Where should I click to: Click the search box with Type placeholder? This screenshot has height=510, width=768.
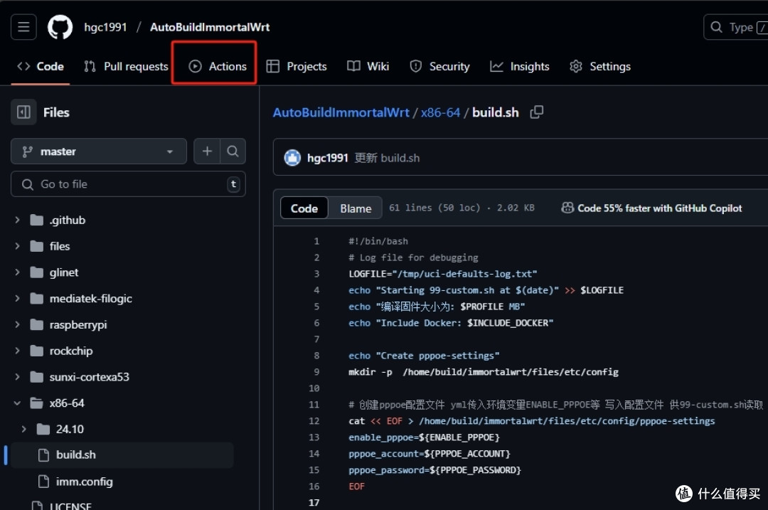pyautogui.click(x=736, y=27)
